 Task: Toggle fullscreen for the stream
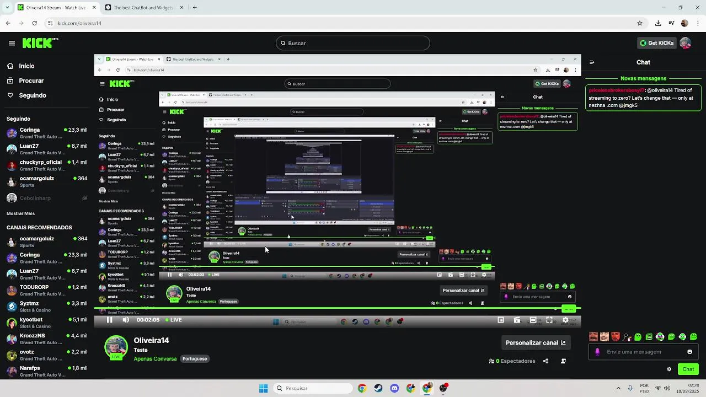(549, 320)
